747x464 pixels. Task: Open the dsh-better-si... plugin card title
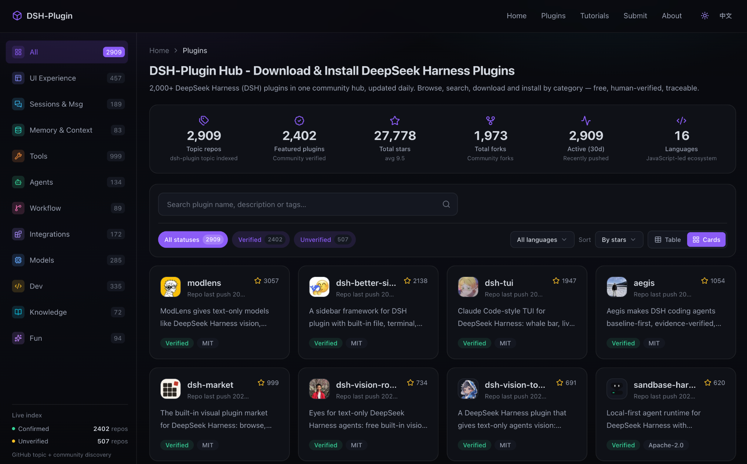pyautogui.click(x=366, y=283)
